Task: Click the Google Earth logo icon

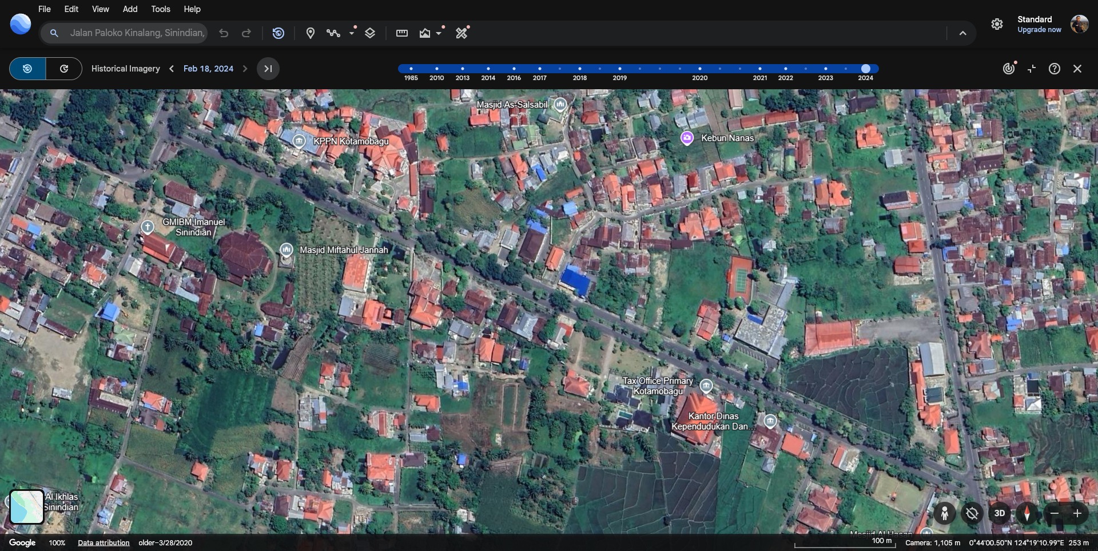Action: coord(21,24)
